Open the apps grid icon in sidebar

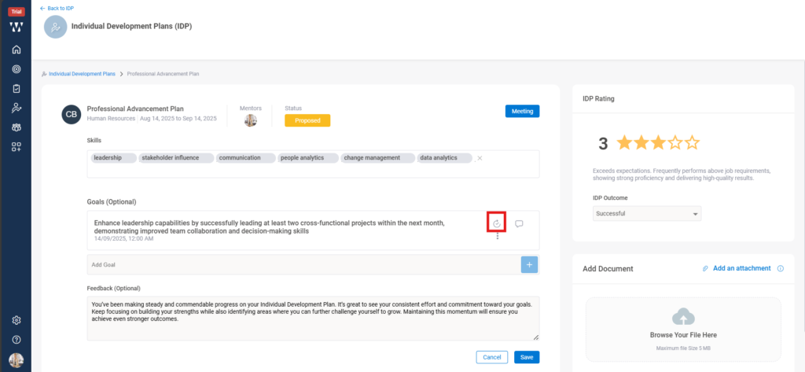tap(17, 147)
